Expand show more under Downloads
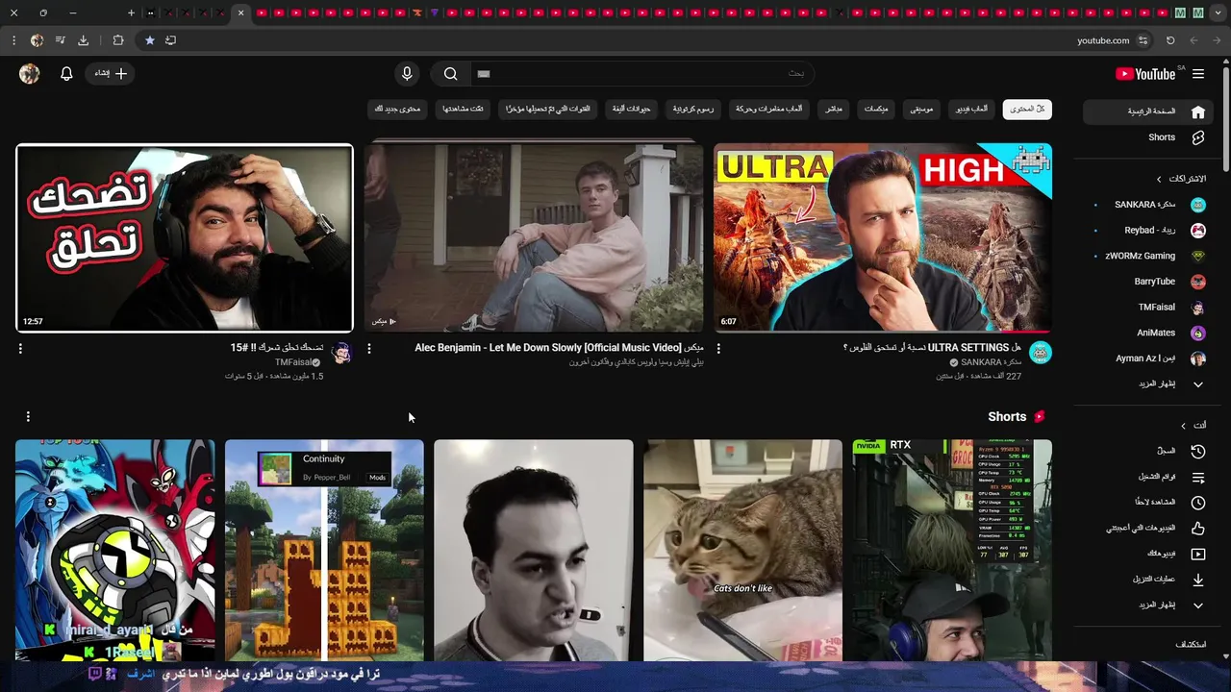This screenshot has height=692, width=1231. tap(1149, 605)
